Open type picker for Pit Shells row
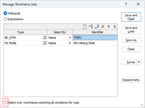The width and height of the screenshot is (145, 108). click(45, 43)
